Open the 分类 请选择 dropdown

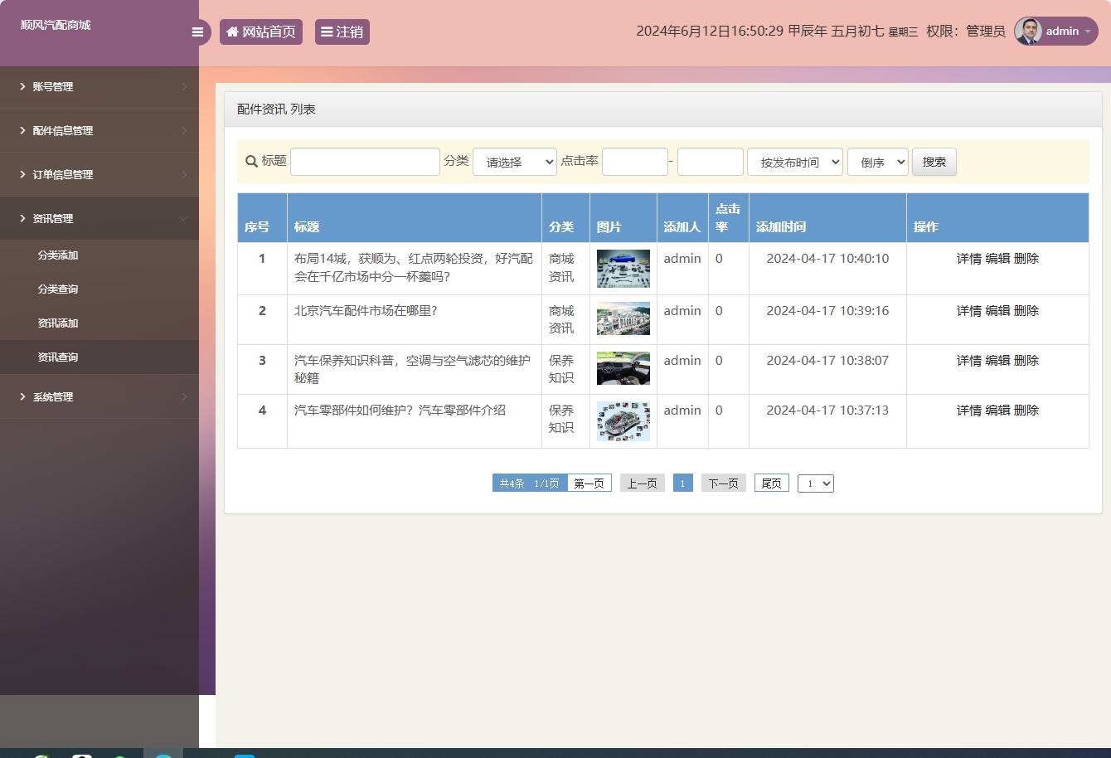[x=514, y=162]
